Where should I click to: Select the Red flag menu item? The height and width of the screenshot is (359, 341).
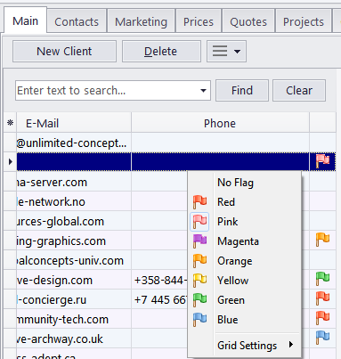point(245,202)
